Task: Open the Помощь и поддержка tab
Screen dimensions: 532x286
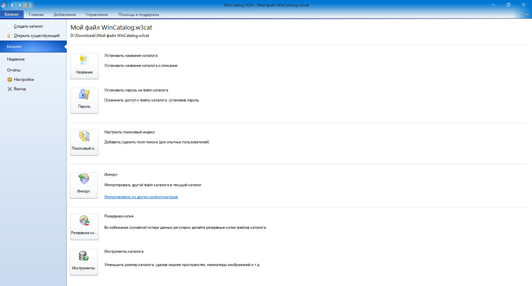Action: pos(139,15)
